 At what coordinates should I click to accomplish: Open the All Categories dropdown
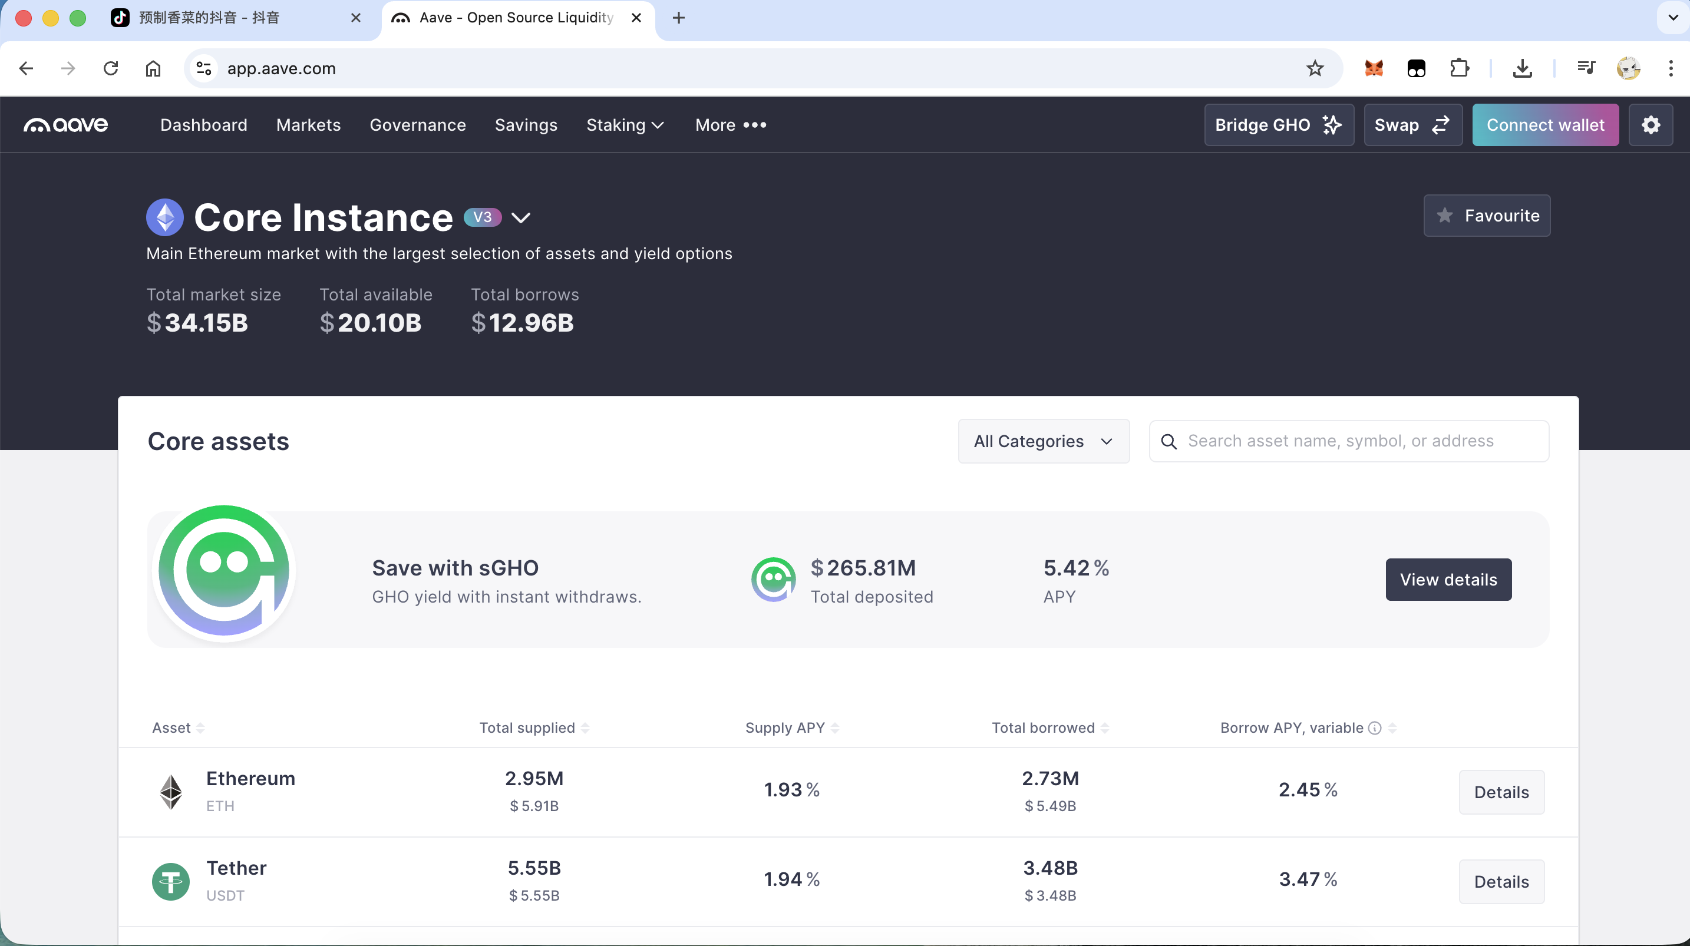click(1043, 441)
